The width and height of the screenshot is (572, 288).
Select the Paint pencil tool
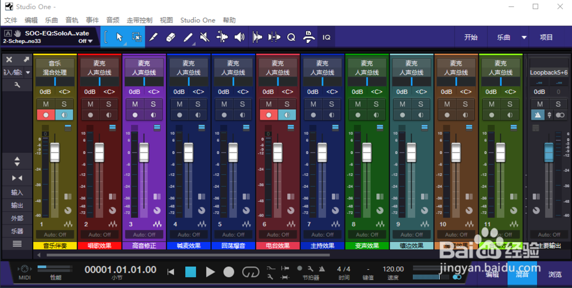pos(188,37)
